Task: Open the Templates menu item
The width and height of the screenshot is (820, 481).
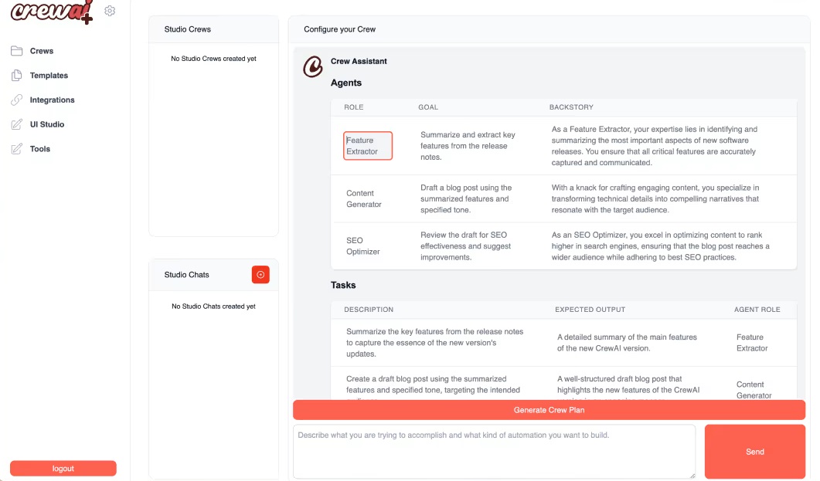Action: (x=49, y=76)
